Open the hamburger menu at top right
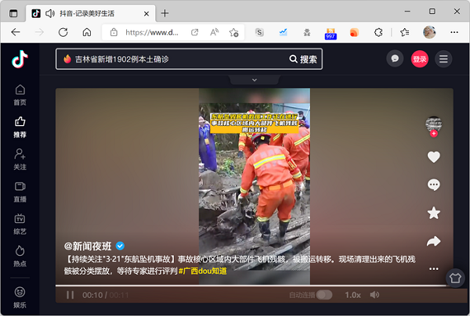470x316 pixels. click(443, 59)
